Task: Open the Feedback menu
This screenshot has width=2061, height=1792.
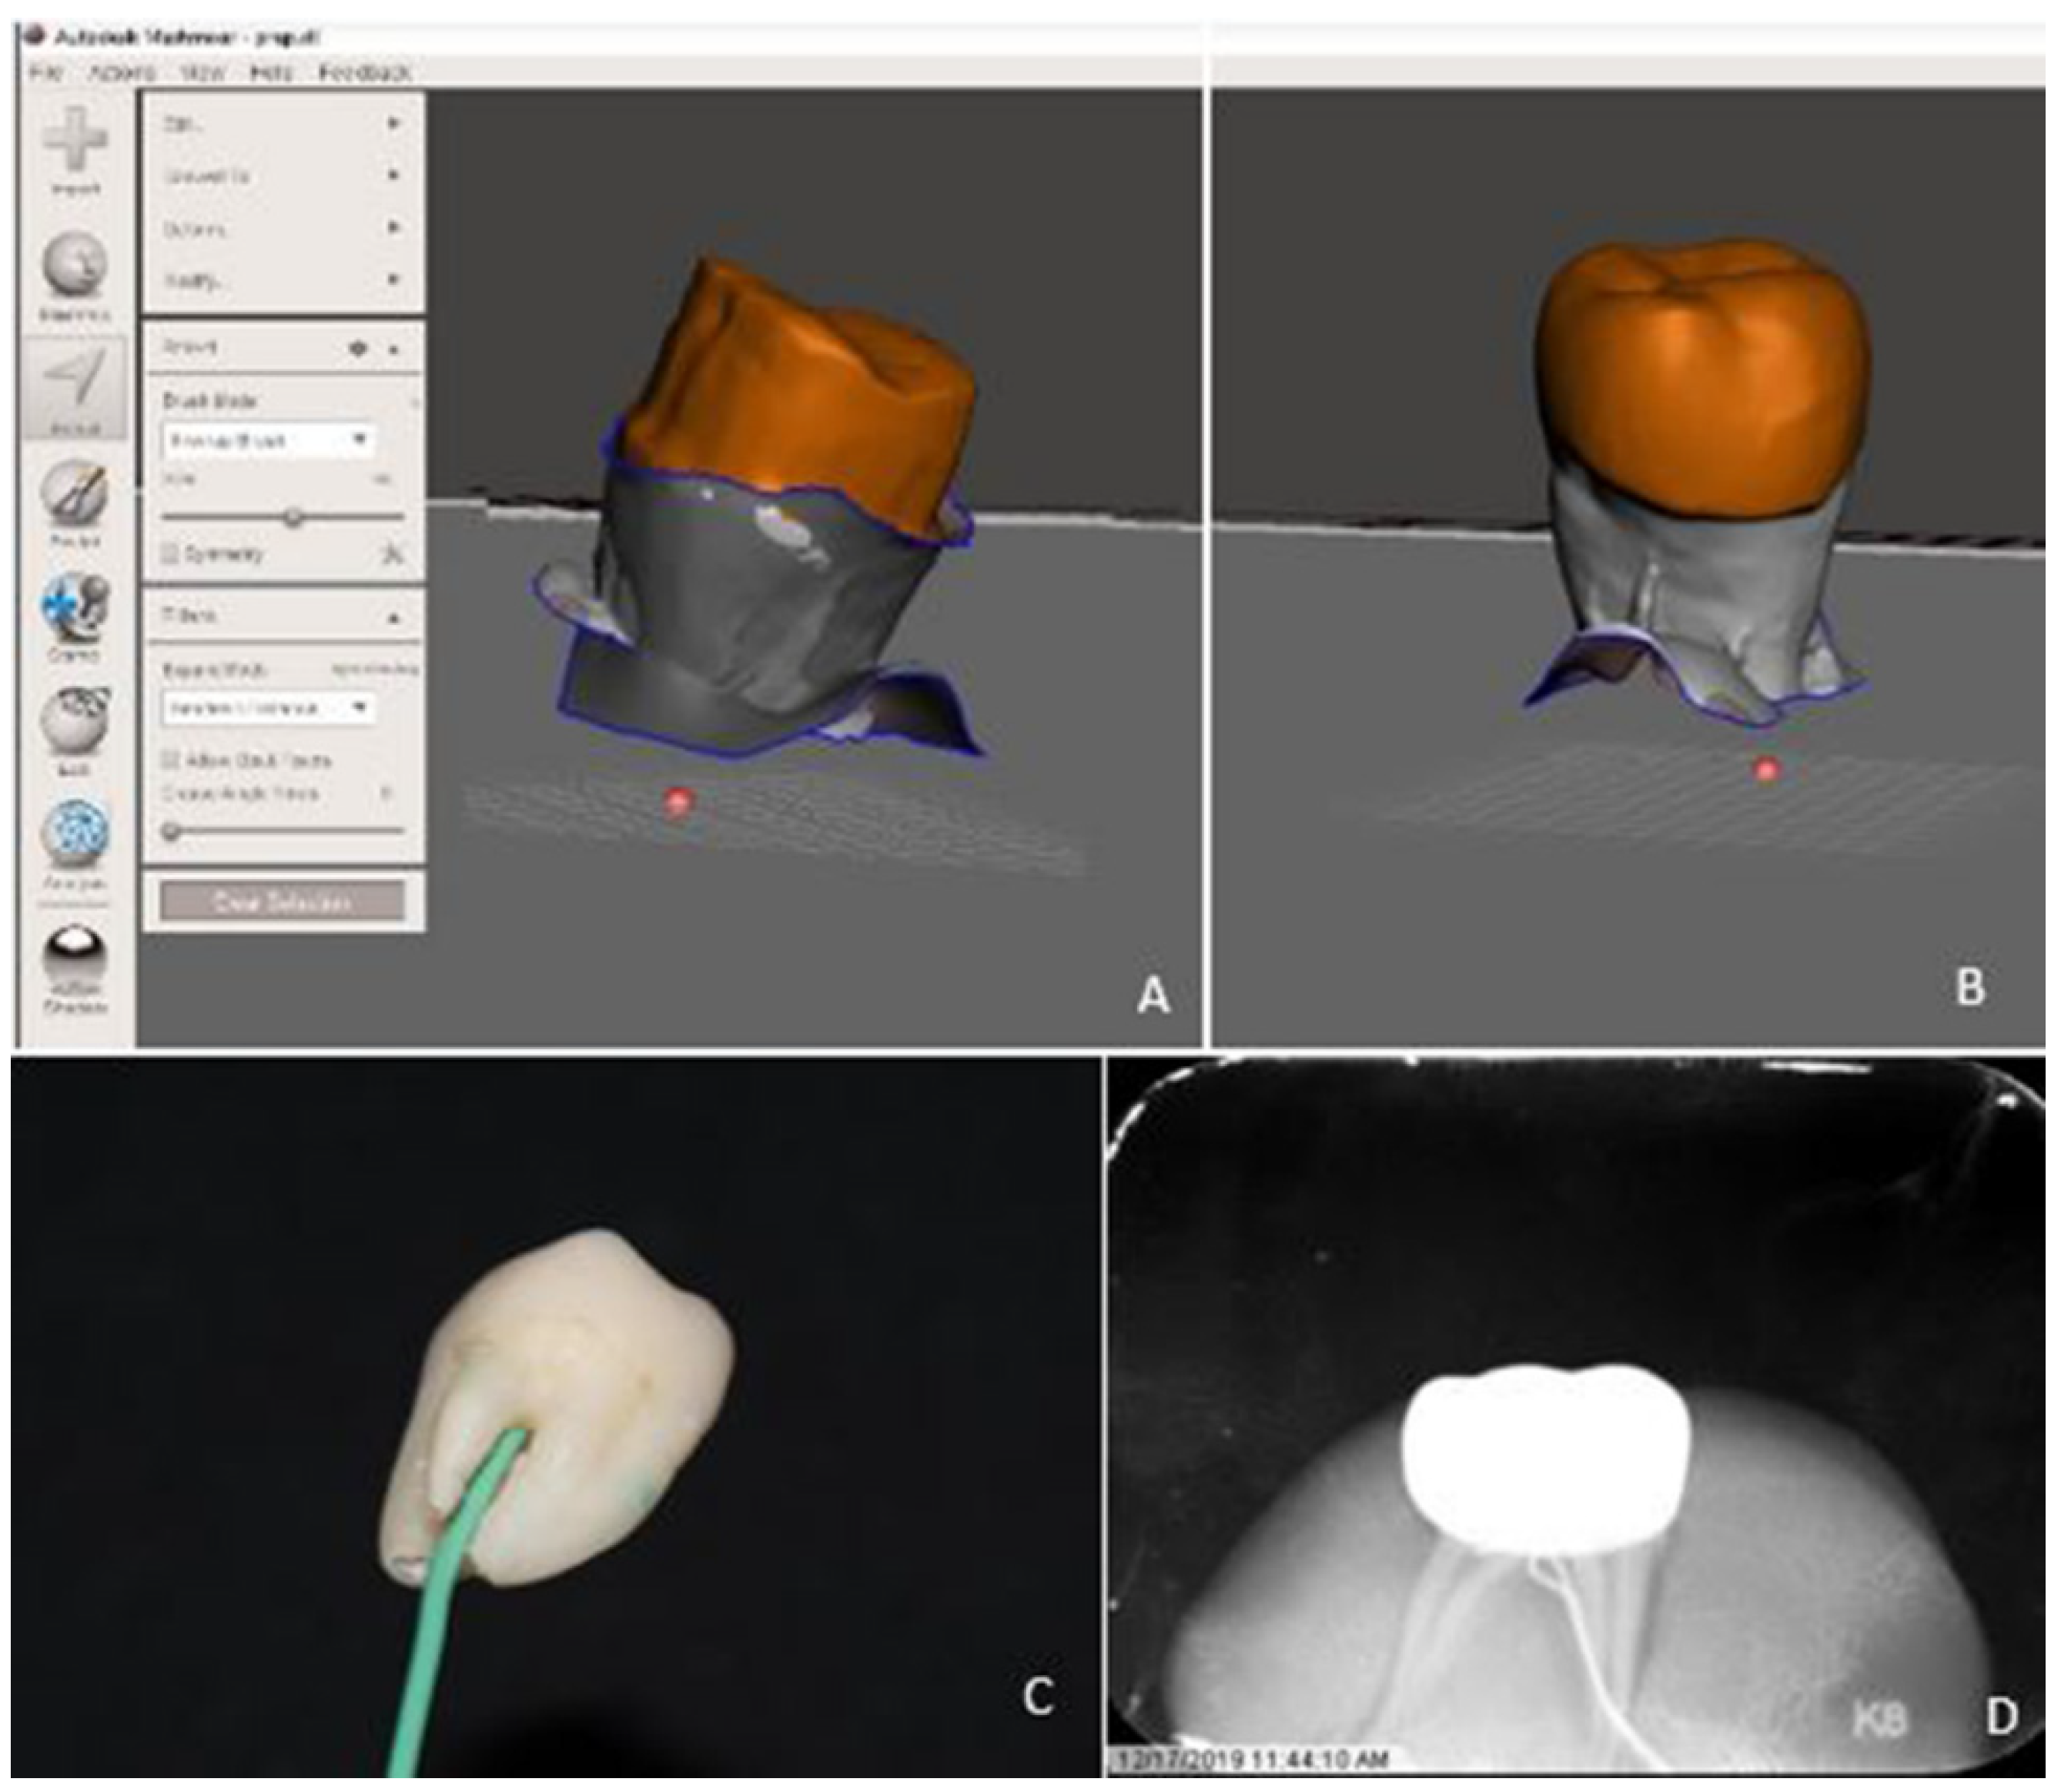Action: point(365,72)
